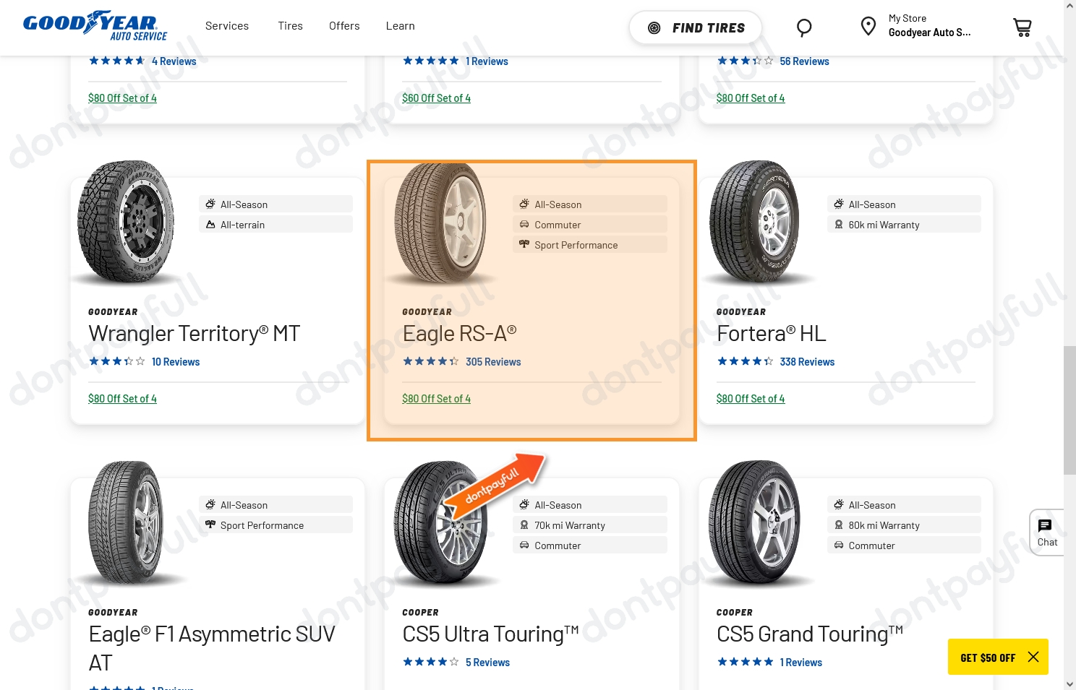Click the CS5 Grand Touring tire image
The height and width of the screenshot is (690, 1076).
click(x=755, y=522)
